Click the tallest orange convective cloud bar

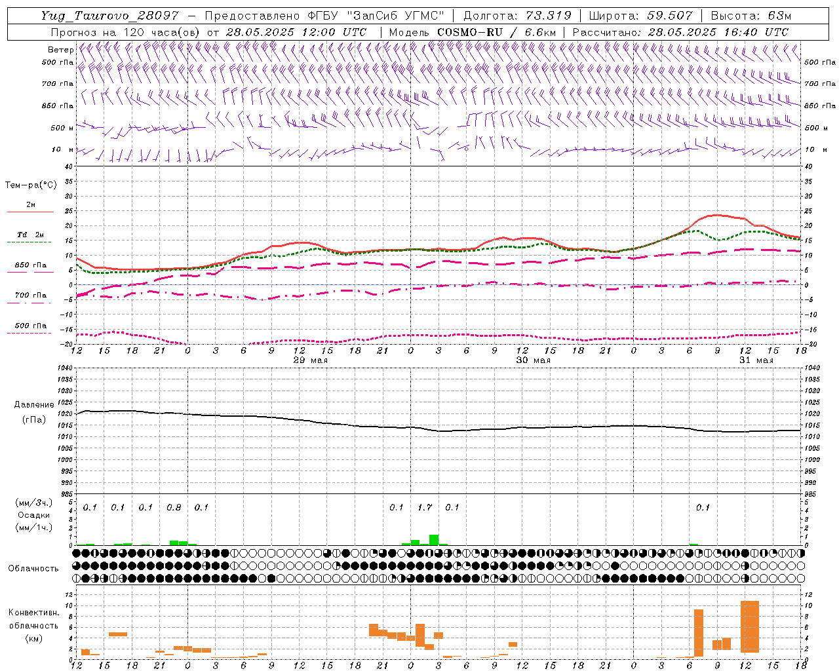(x=750, y=626)
